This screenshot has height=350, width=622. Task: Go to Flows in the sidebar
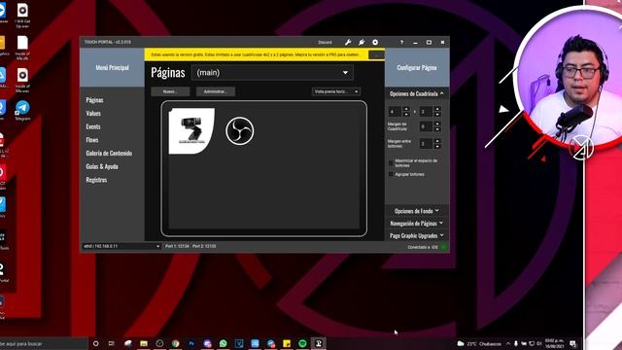pyautogui.click(x=92, y=140)
